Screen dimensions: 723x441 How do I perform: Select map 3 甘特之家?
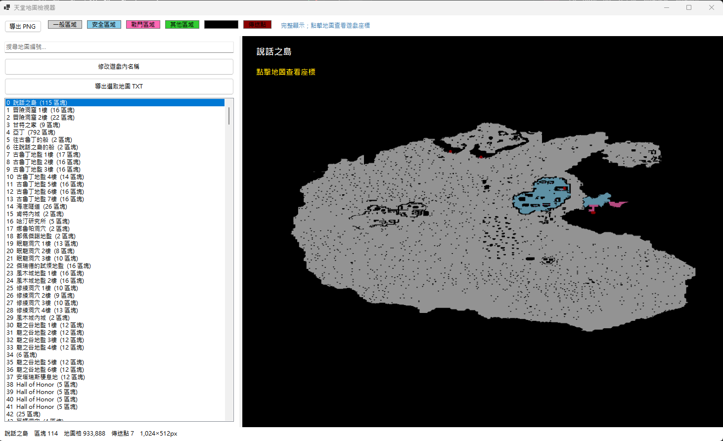click(115, 125)
